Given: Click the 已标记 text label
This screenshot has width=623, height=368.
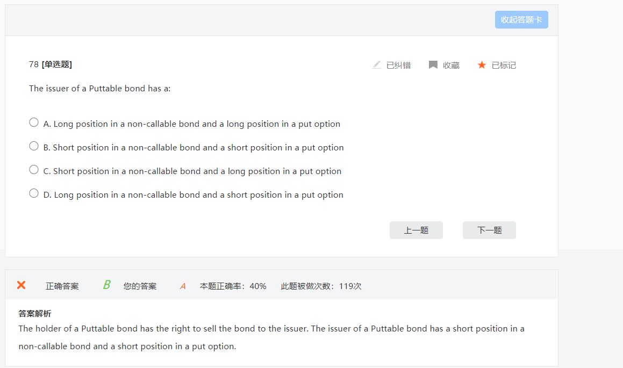Looking at the screenshot, I should [504, 66].
